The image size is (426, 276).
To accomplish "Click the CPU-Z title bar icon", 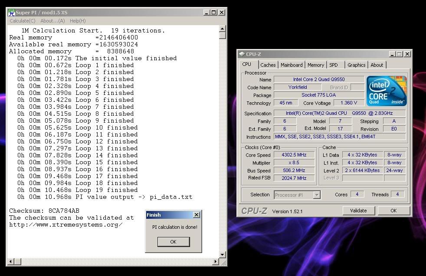I will click(x=242, y=54).
